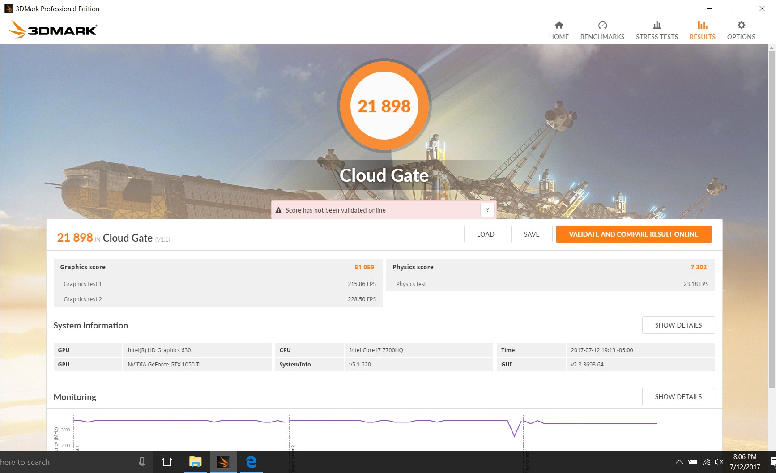The width and height of the screenshot is (776, 473).
Task: Click the Physics score header
Action: [x=413, y=267]
